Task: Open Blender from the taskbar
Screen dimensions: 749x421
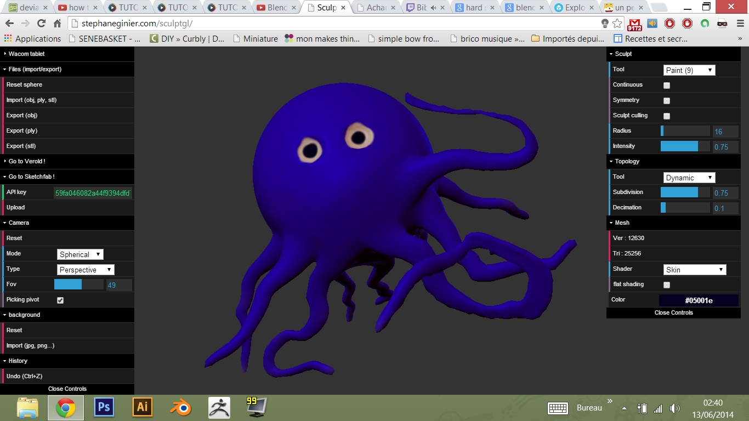Action: (x=180, y=407)
